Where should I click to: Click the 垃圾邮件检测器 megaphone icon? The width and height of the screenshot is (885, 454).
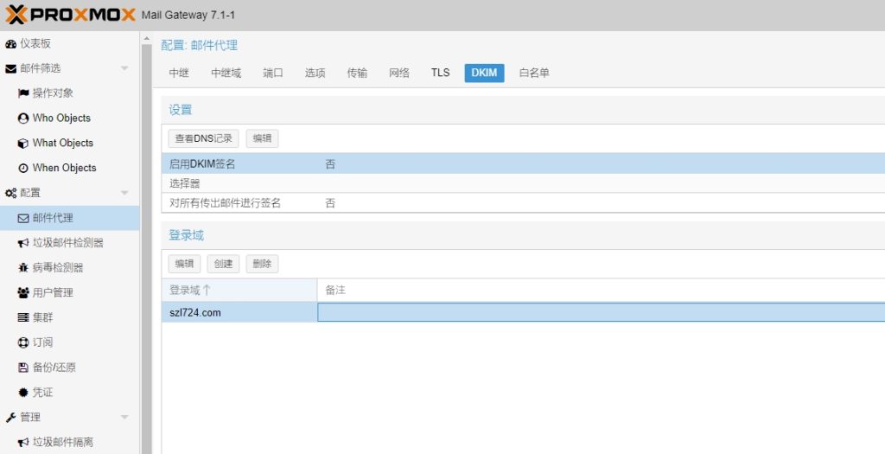pos(23,243)
